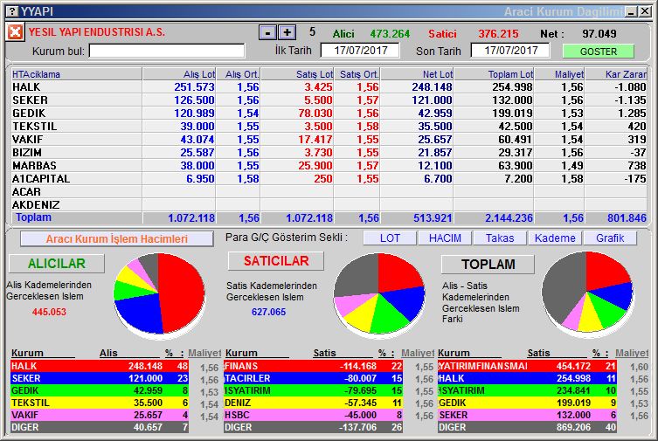Click yellow DENIZ row in sellers list
Screen dimensions: 658x441
coord(314,403)
